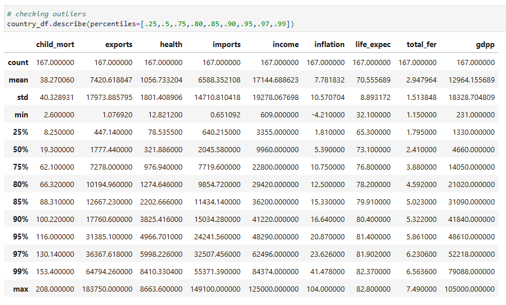Click min imports value 0.651092
The width and height of the screenshot is (506, 305).
(225, 114)
